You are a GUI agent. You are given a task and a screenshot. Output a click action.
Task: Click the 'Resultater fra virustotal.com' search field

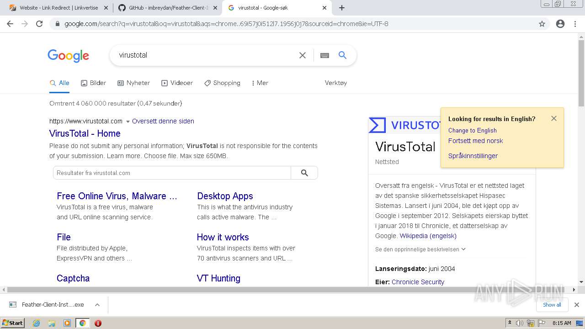[x=172, y=173]
